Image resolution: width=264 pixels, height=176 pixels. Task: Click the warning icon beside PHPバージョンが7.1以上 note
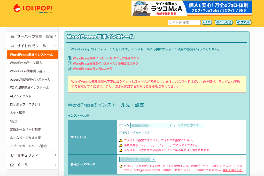121,166
